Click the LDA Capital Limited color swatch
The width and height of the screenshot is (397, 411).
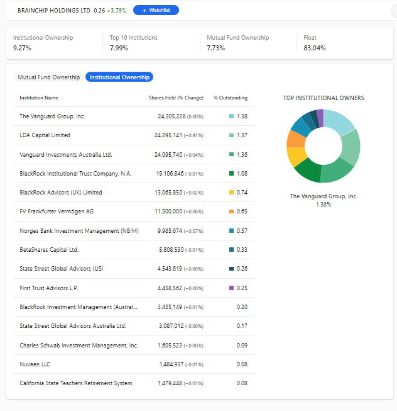[231, 135]
